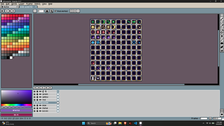The width and height of the screenshot is (224, 126).
Task: Click the Frame number input field
Action: pyautogui.click(x=204, y=118)
